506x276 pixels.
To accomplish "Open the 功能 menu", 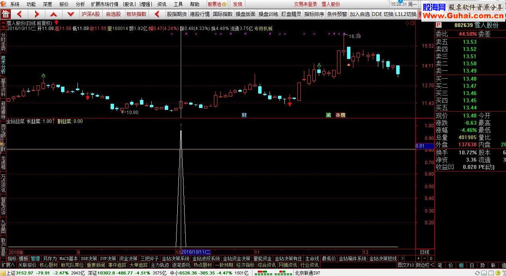I will (31, 5).
